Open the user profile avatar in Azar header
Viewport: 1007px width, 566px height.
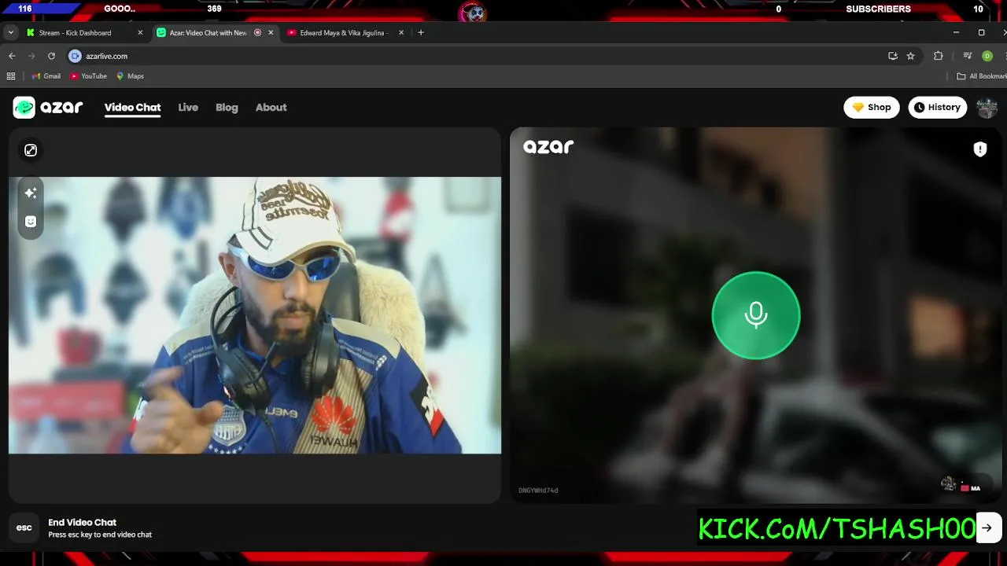(987, 108)
